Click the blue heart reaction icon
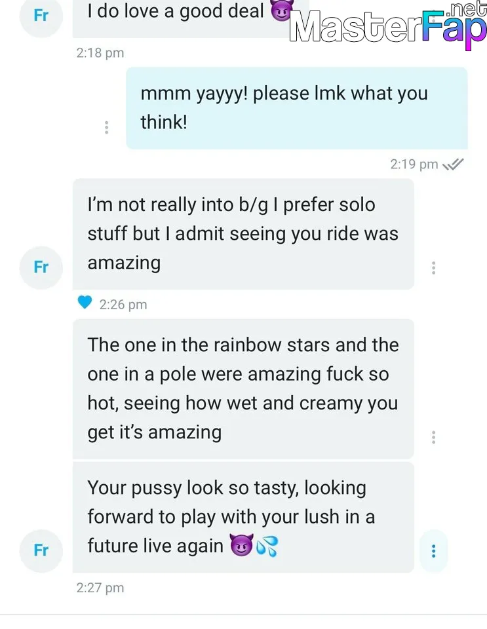Image resolution: width=487 pixels, height=629 pixels. (x=85, y=303)
